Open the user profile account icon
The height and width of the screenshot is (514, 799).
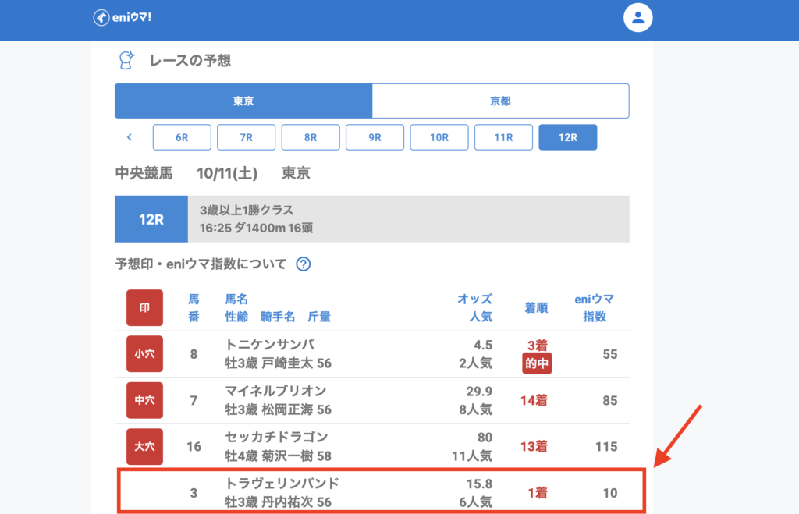[637, 18]
